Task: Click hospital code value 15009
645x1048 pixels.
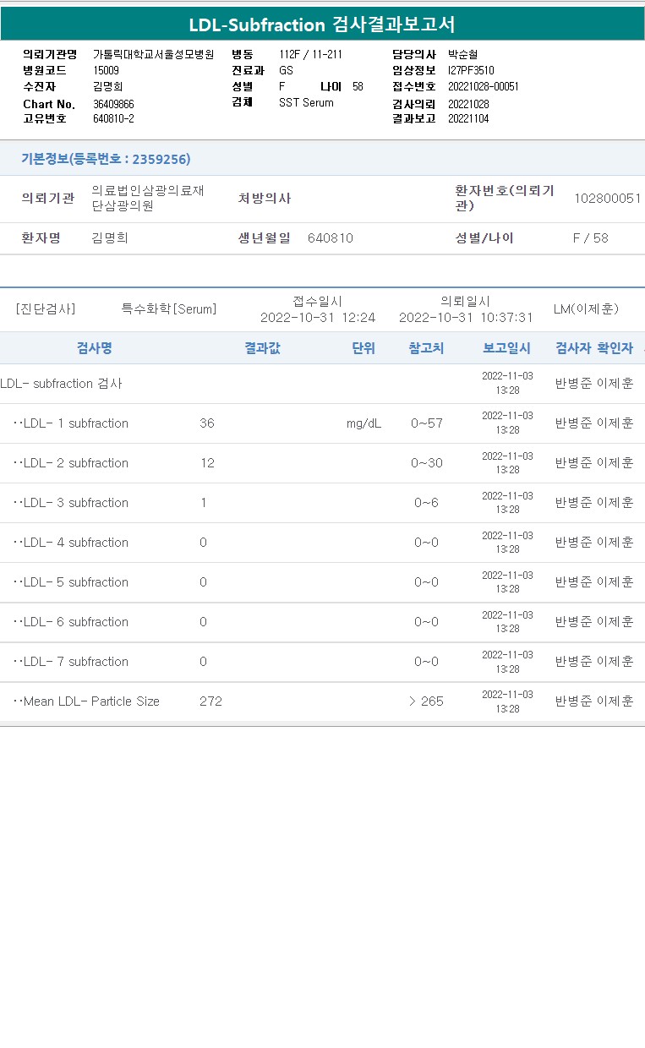Action: tap(106, 70)
